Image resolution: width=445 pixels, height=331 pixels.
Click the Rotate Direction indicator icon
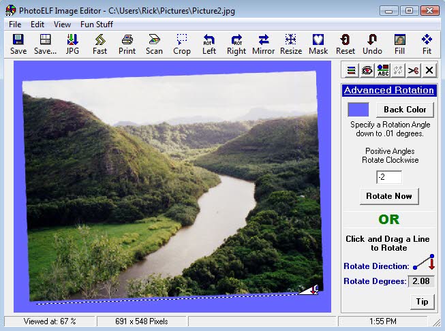[x=423, y=262]
